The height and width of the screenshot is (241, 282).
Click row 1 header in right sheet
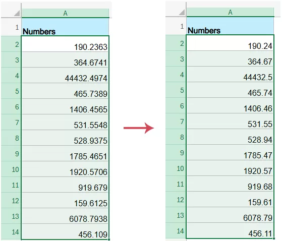tap(176, 26)
